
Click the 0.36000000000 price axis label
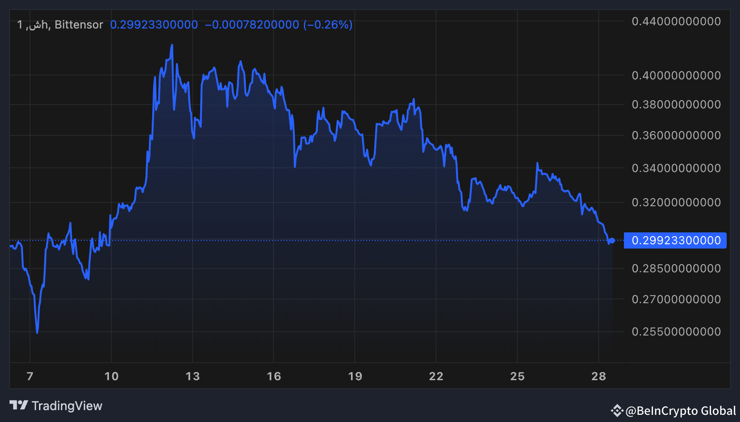676,135
